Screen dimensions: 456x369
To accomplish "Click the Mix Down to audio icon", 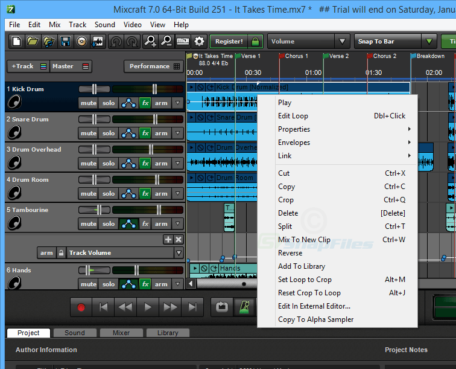I will click(98, 41).
